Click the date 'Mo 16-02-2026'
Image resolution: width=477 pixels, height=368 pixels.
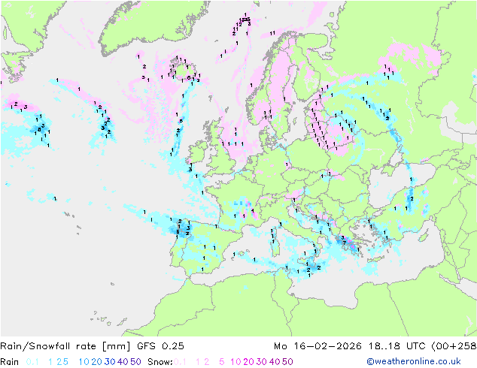(317, 346)
